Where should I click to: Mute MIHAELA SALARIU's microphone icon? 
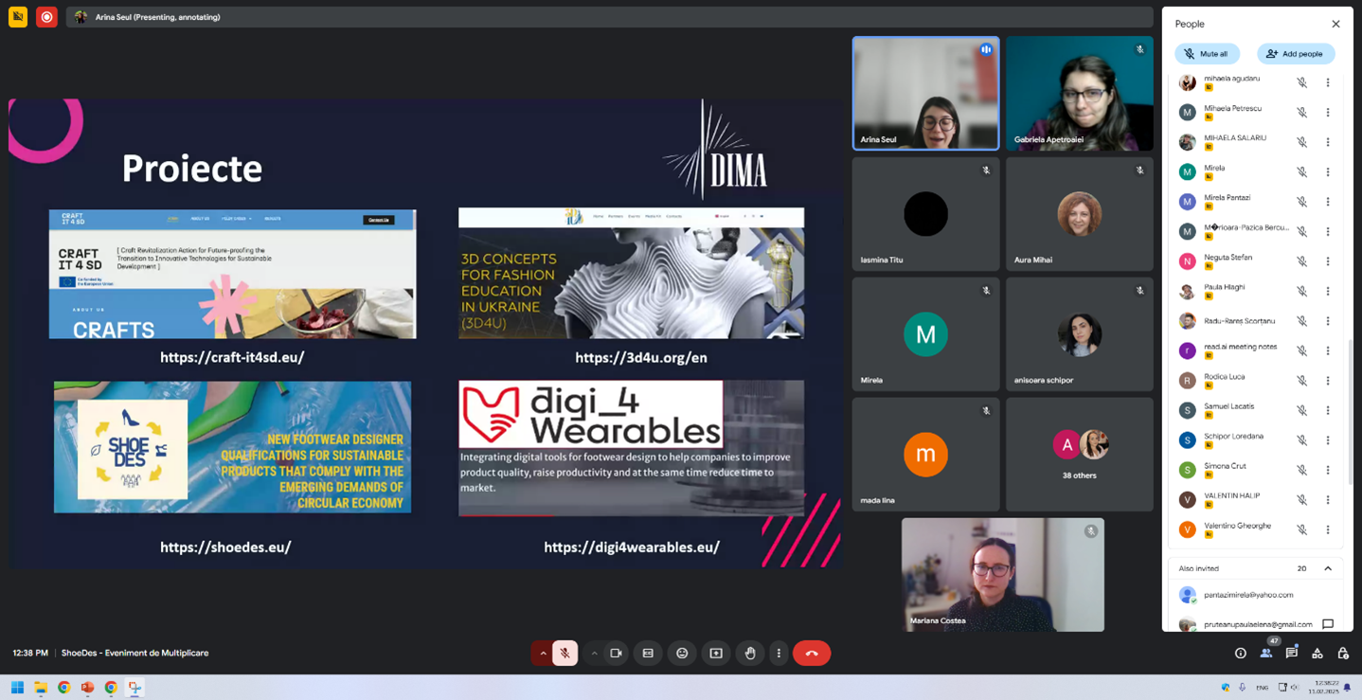1302,142
